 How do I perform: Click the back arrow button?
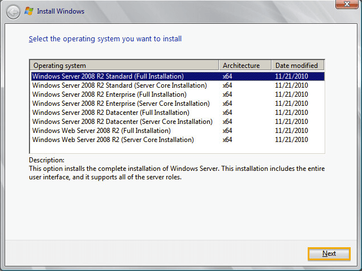13,11
